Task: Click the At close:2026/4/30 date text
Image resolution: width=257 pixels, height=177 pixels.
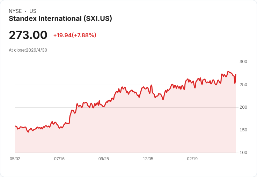Action: (x=28, y=50)
